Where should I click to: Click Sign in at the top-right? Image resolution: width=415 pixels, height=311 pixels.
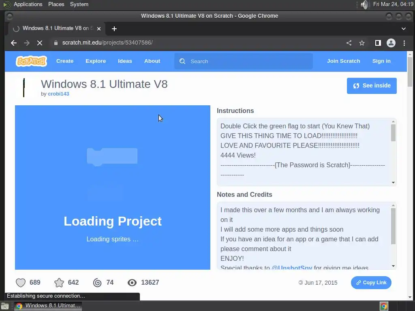(x=381, y=61)
